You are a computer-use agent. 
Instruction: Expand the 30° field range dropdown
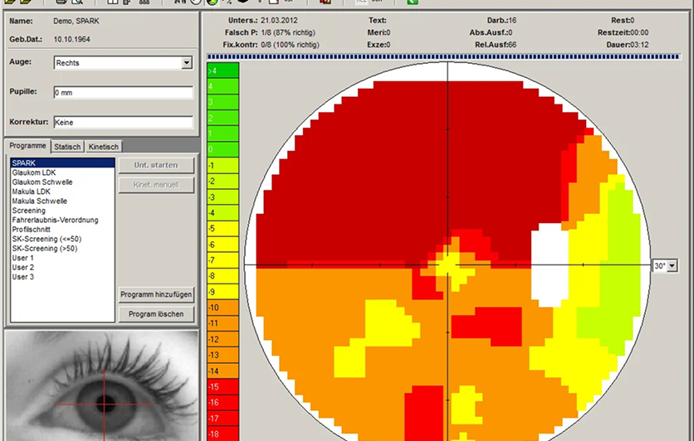672,266
